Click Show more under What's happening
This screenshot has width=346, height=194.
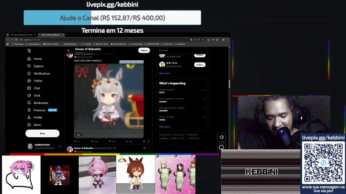[x=165, y=127]
